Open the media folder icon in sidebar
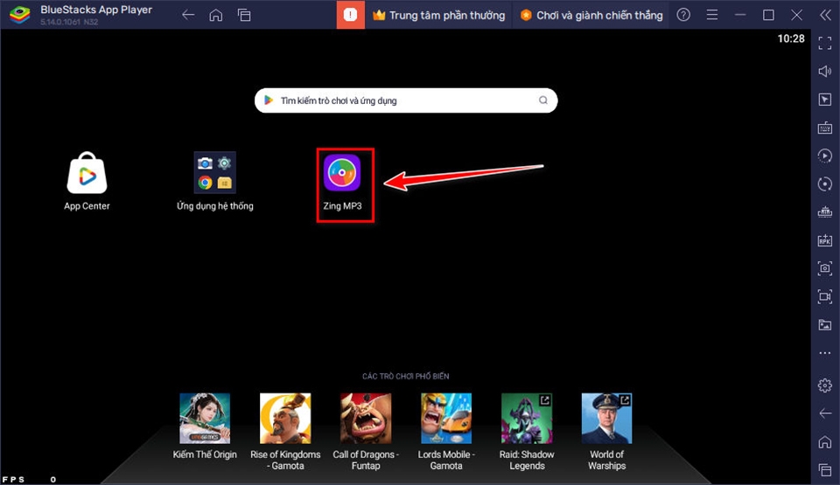Screen dimensions: 840x485 pyautogui.click(x=825, y=325)
